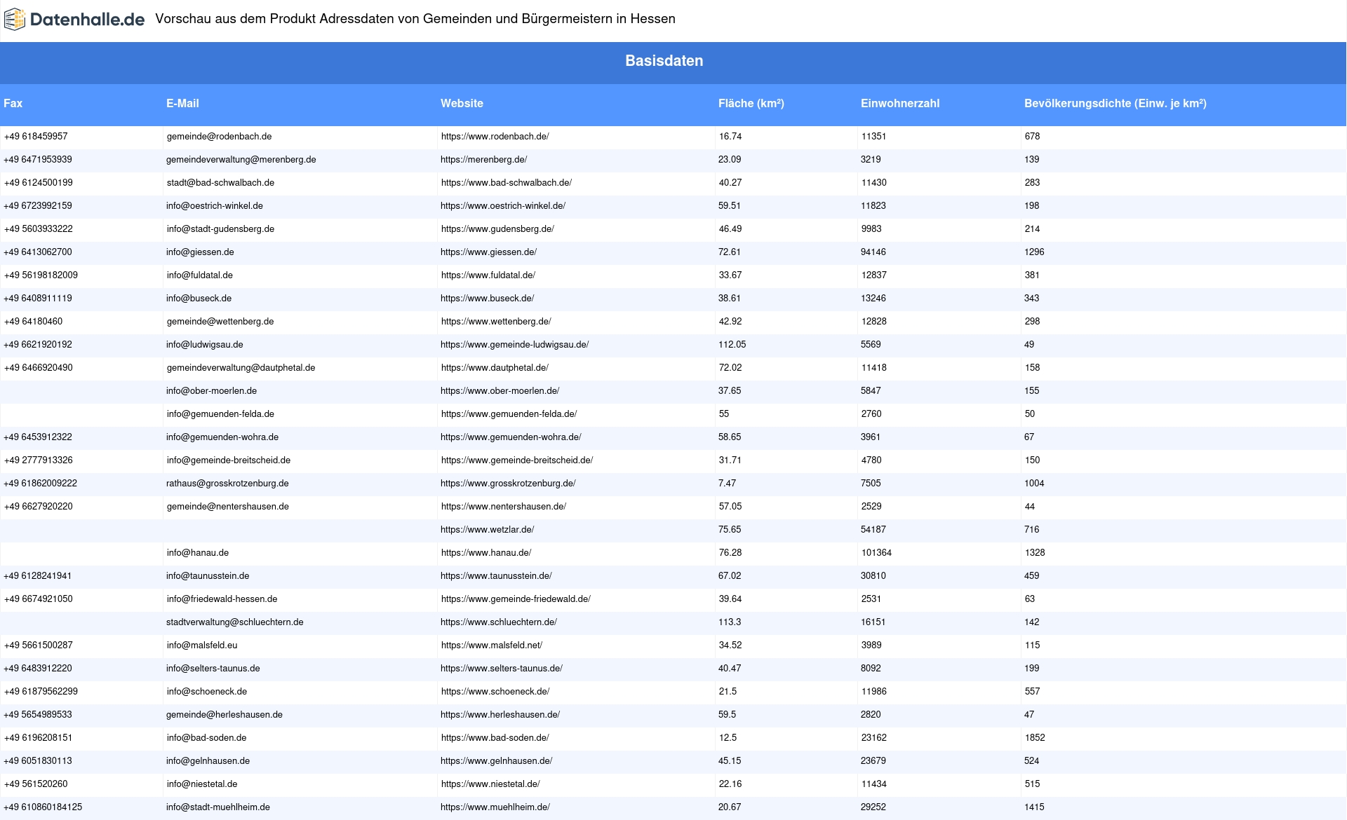Select fax number +49 6128241941
Image resolution: width=1347 pixels, height=820 pixels.
(x=38, y=576)
